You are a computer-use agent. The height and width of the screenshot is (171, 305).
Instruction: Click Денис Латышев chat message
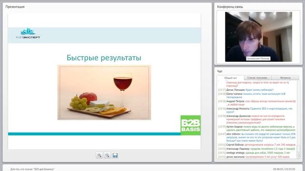[246, 90]
